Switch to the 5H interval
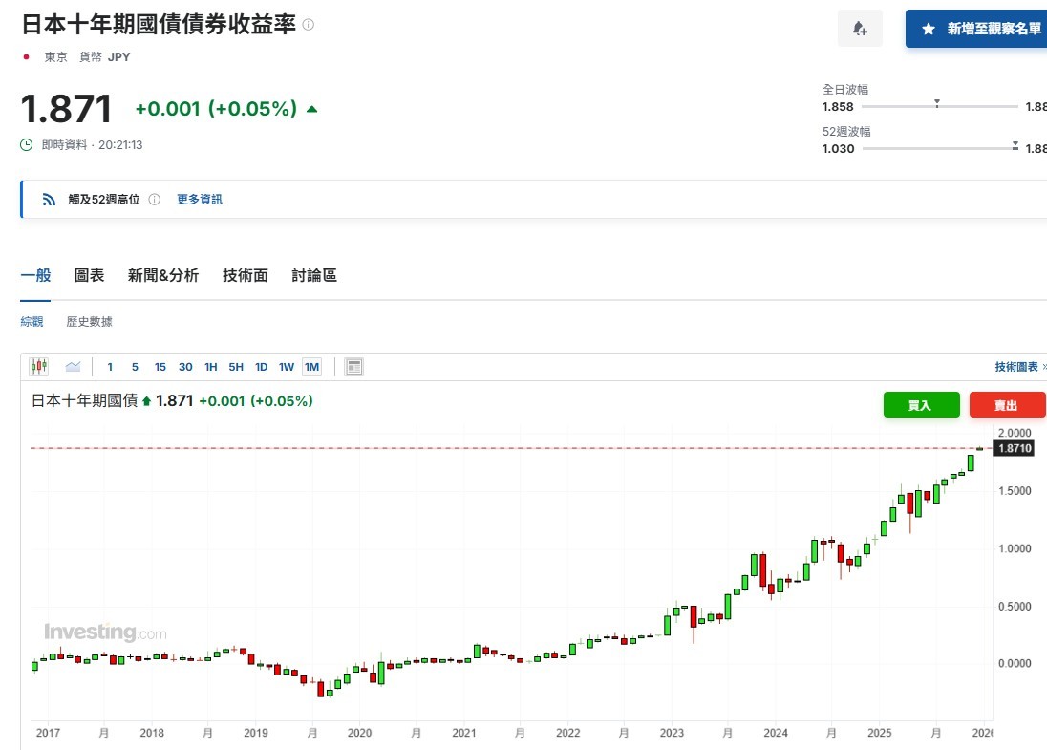 point(236,367)
